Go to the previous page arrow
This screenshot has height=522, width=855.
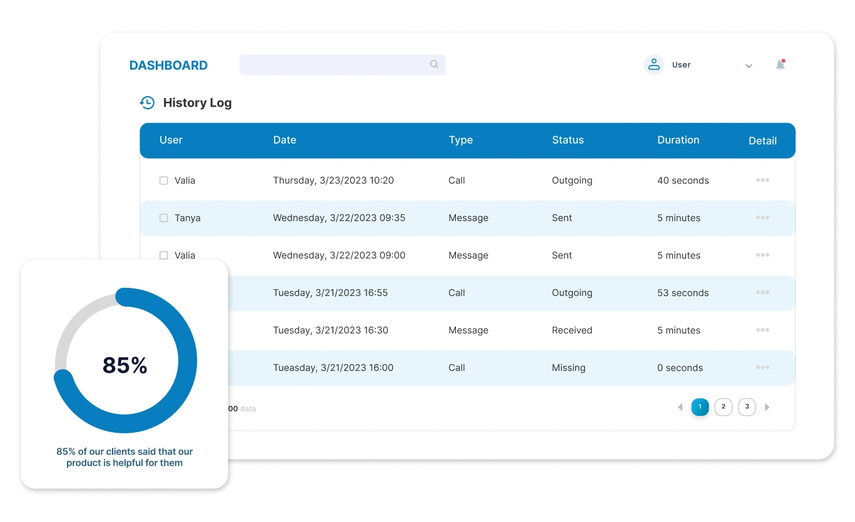pyautogui.click(x=680, y=407)
